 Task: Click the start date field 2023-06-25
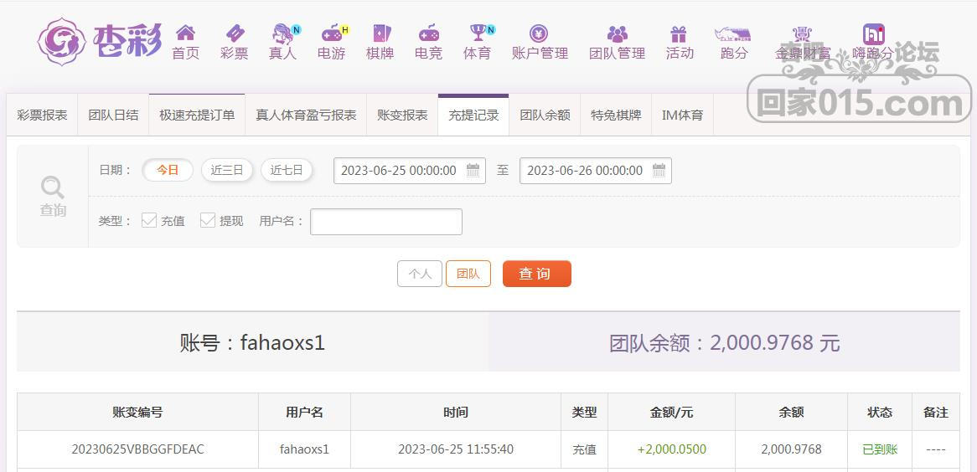coord(410,171)
